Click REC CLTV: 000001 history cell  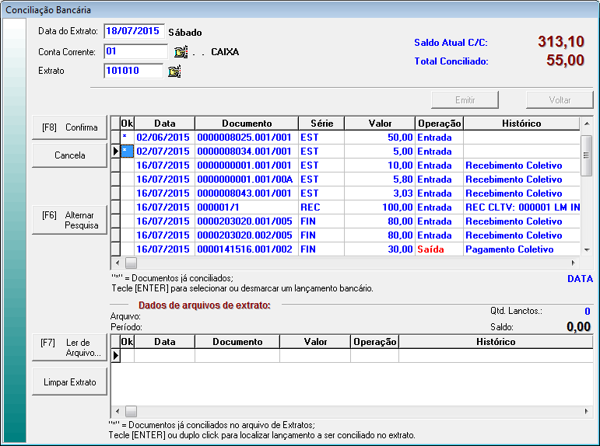click(521, 207)
